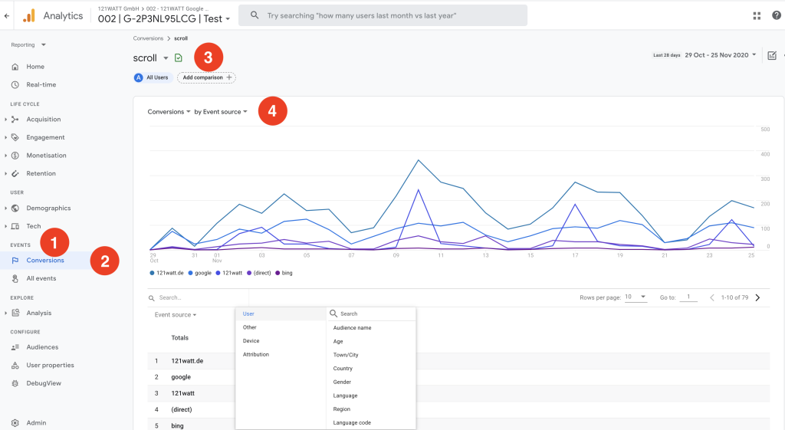Open the help question mark icon
The image size is (785, 430).
pyautogui.click(x=777, y=15)
